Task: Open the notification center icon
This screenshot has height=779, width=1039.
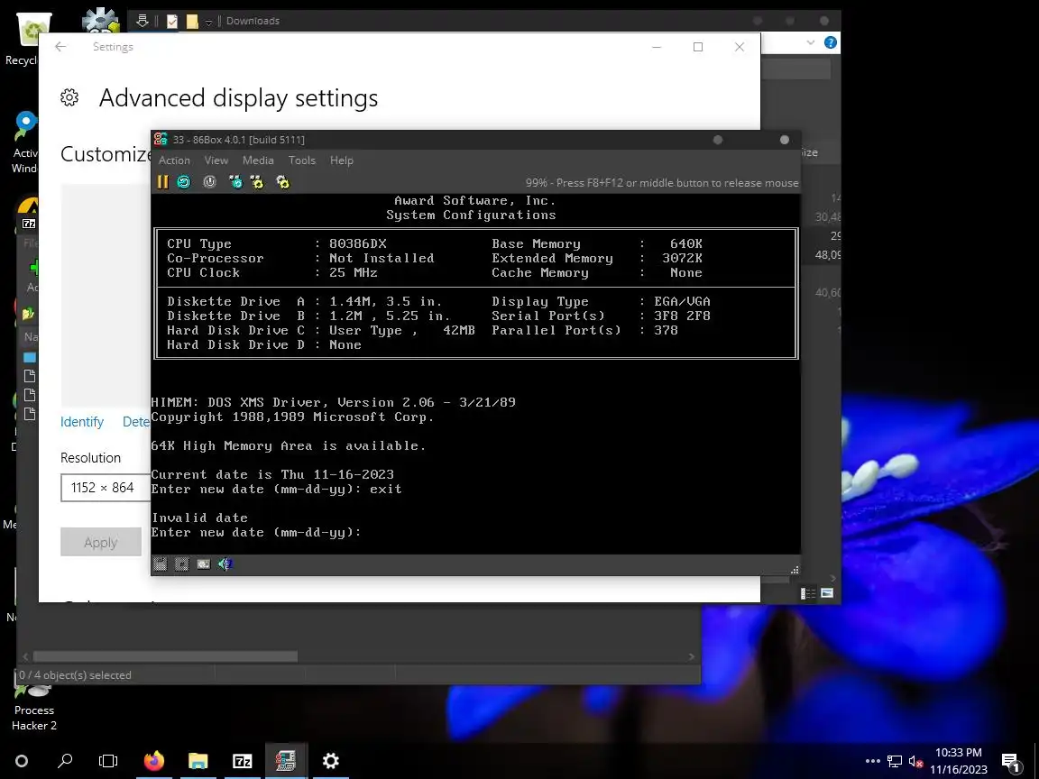Action: [1010, 762]
